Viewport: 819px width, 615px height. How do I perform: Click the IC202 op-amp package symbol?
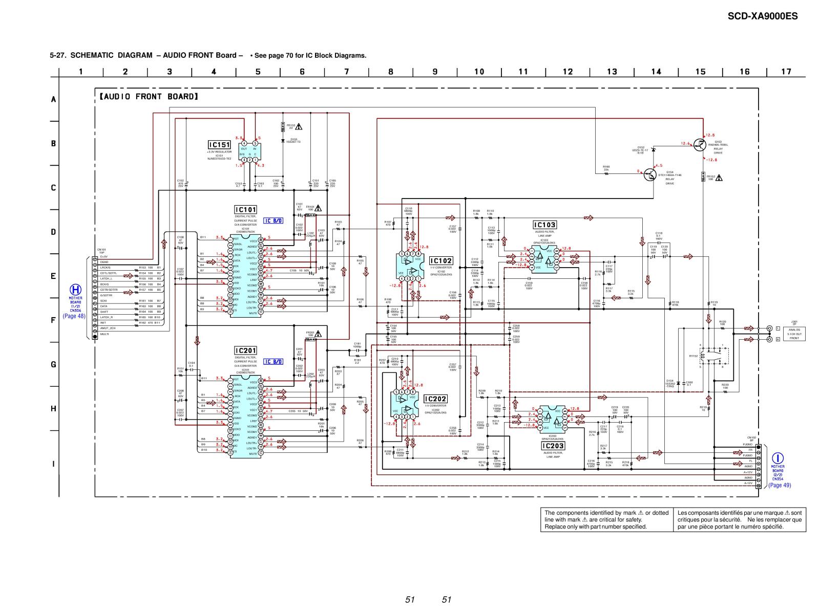pos(405,404)
